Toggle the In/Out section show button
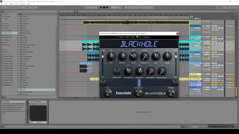The height and width of the screenshot is (134, 239). click(x=236, y=88)
